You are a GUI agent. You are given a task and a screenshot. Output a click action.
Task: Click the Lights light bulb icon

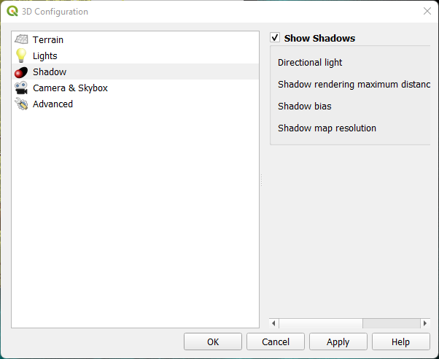tap(21, 55)
